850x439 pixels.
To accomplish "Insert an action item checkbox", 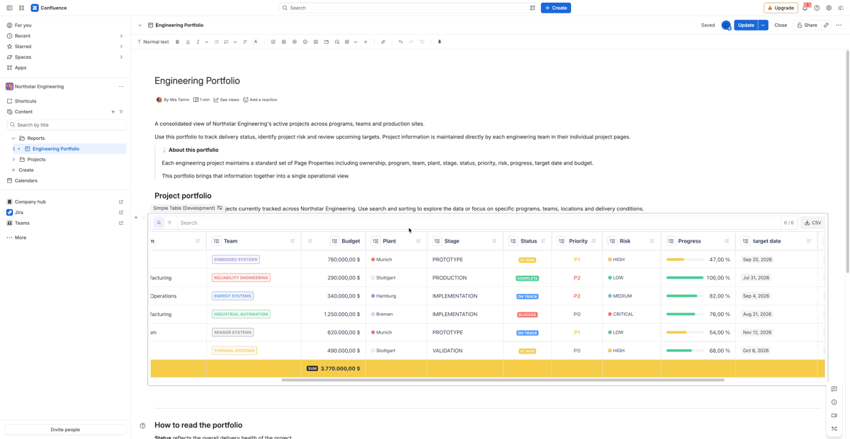I will [273, 42].
